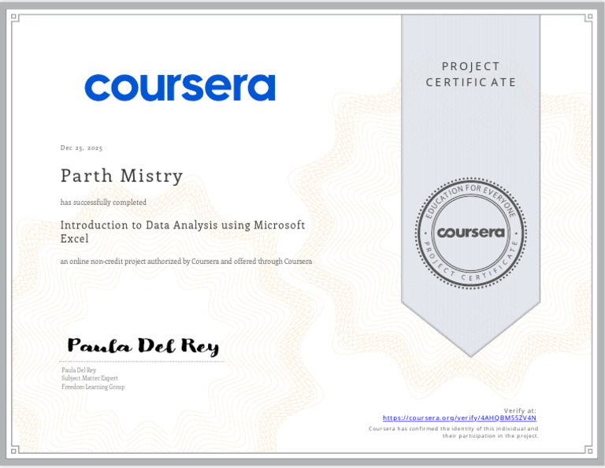Click the 'Verify at:' label
Image resolution: width=605 pixels, height=468 pixels.
[x=520, y=410]
